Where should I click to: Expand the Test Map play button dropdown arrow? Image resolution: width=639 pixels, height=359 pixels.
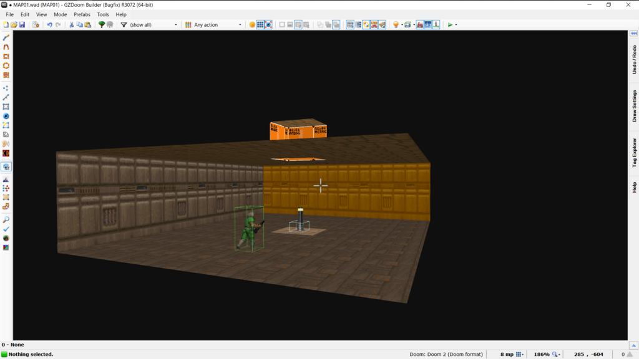tap(456, 25)
